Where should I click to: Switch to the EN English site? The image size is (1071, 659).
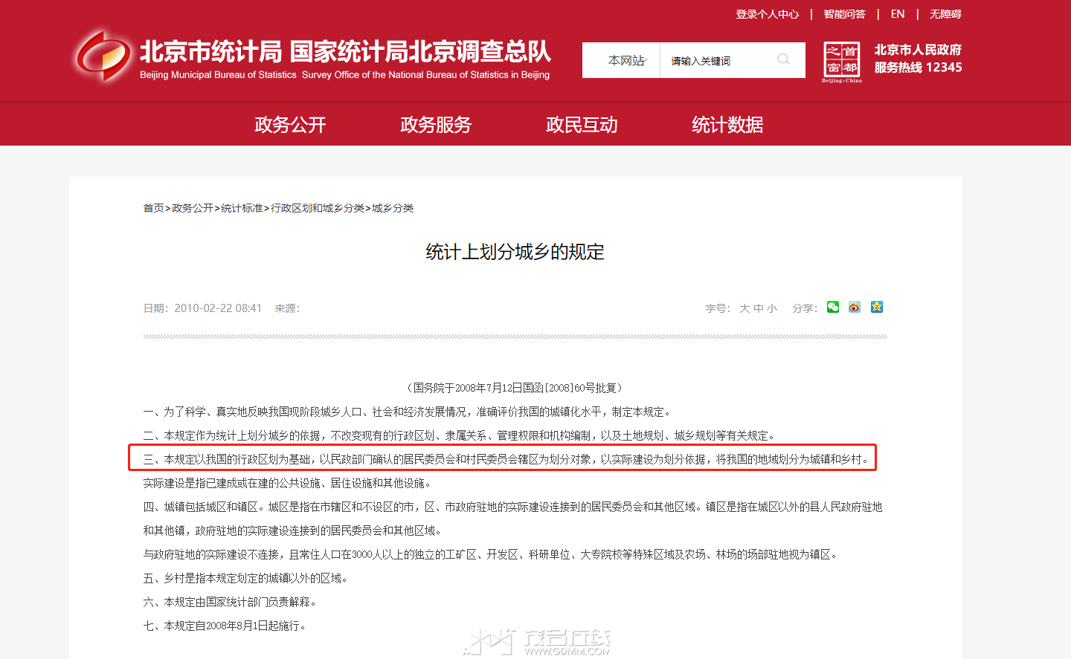[x=898, y=14]
